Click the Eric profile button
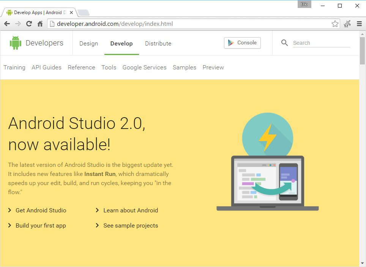Image resolution: width=366 pixels, height=267 pixels. pos(304,5)
